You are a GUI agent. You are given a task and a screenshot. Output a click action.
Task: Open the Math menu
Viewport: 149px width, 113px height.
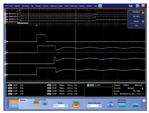point(66,6)
